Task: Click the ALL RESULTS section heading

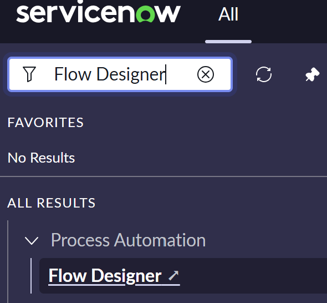Action: pos(52,203)
